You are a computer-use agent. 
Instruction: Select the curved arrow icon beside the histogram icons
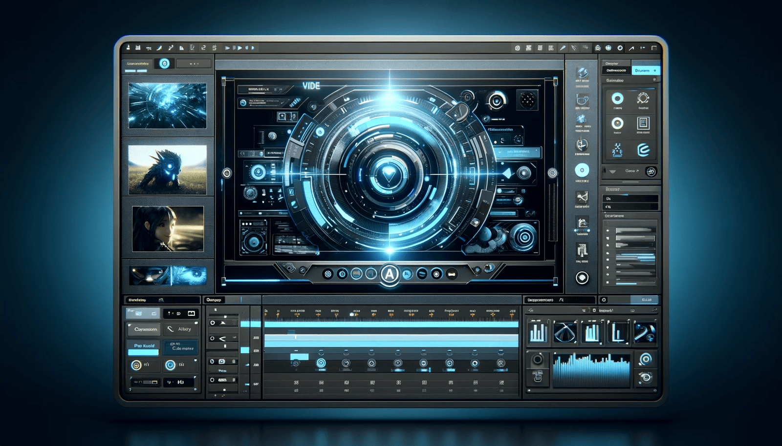click(x=644, y=332)
